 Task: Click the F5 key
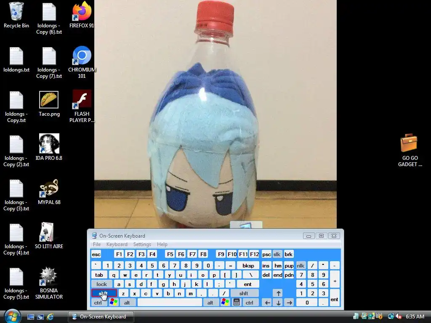pyautogui.click(x=170, y=254)
